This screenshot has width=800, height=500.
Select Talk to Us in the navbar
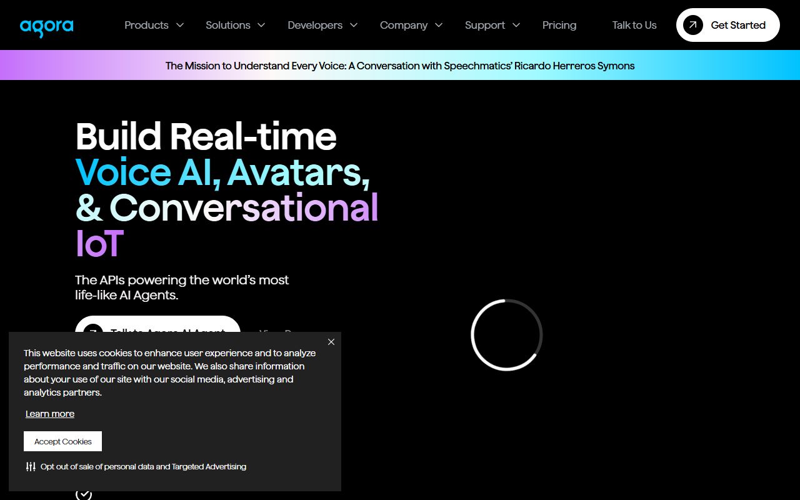[x=634, y=25]
